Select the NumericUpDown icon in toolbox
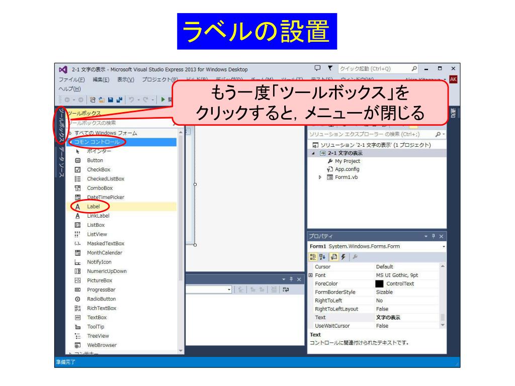 [x=78, y=271]
